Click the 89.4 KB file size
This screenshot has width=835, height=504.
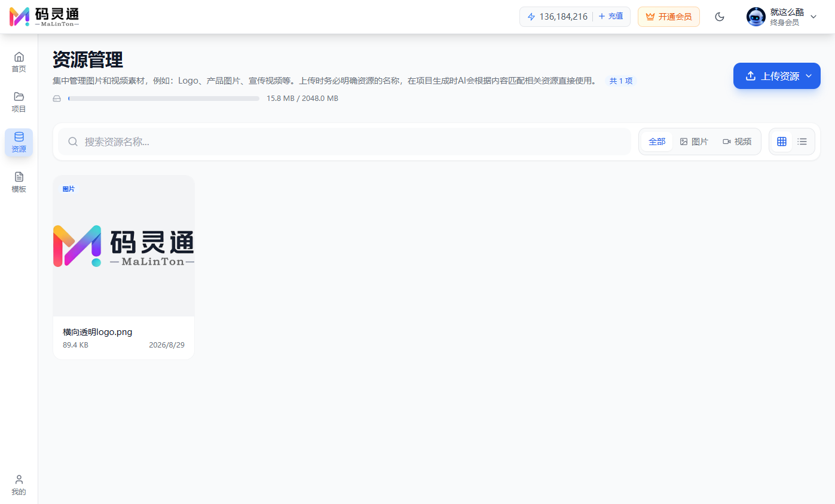point(75,345)
